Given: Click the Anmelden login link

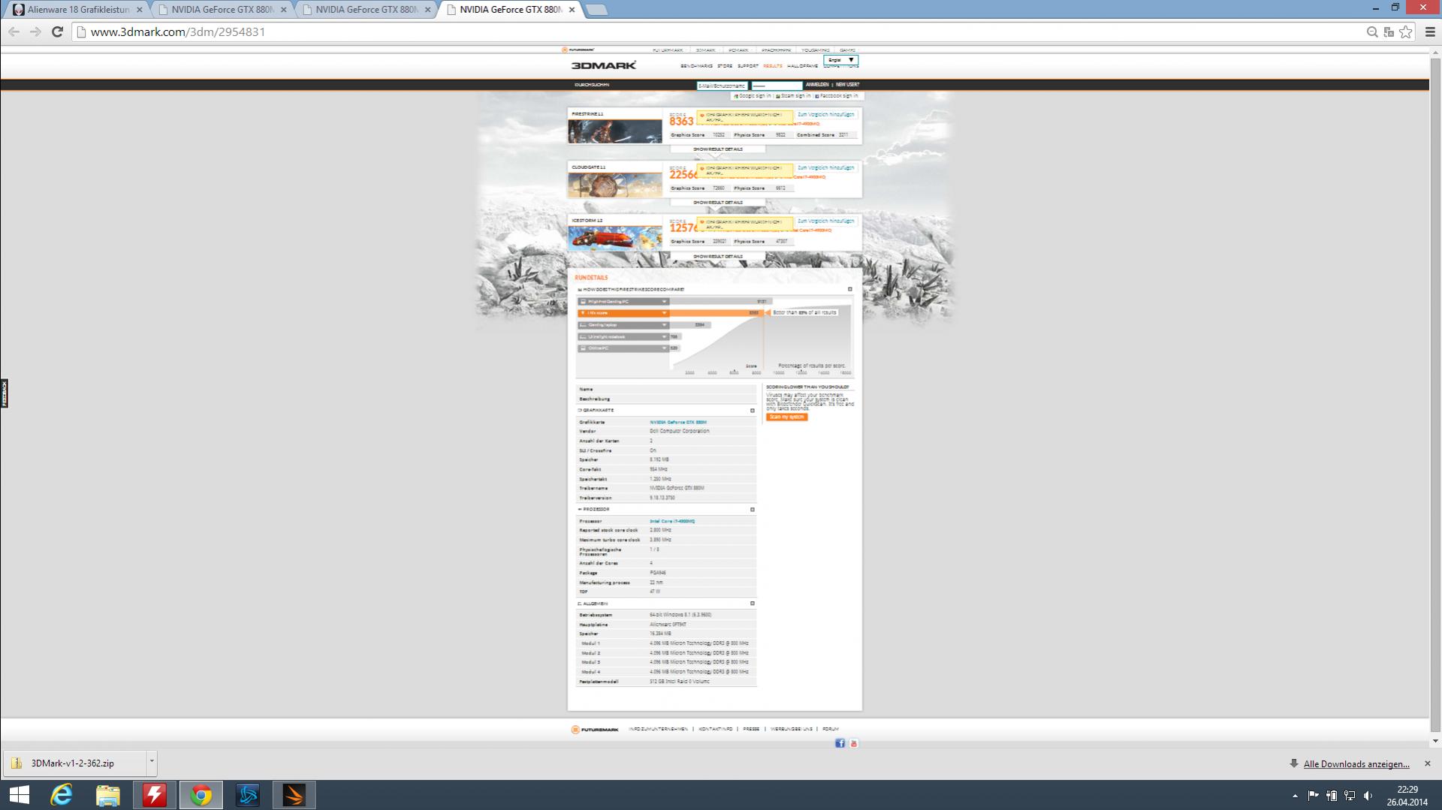Looking at the screenshot, I should 817,85.
